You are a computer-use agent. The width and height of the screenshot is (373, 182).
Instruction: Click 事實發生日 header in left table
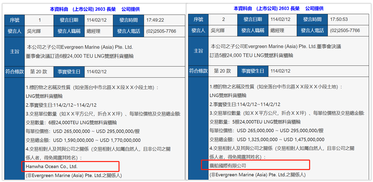69,71
